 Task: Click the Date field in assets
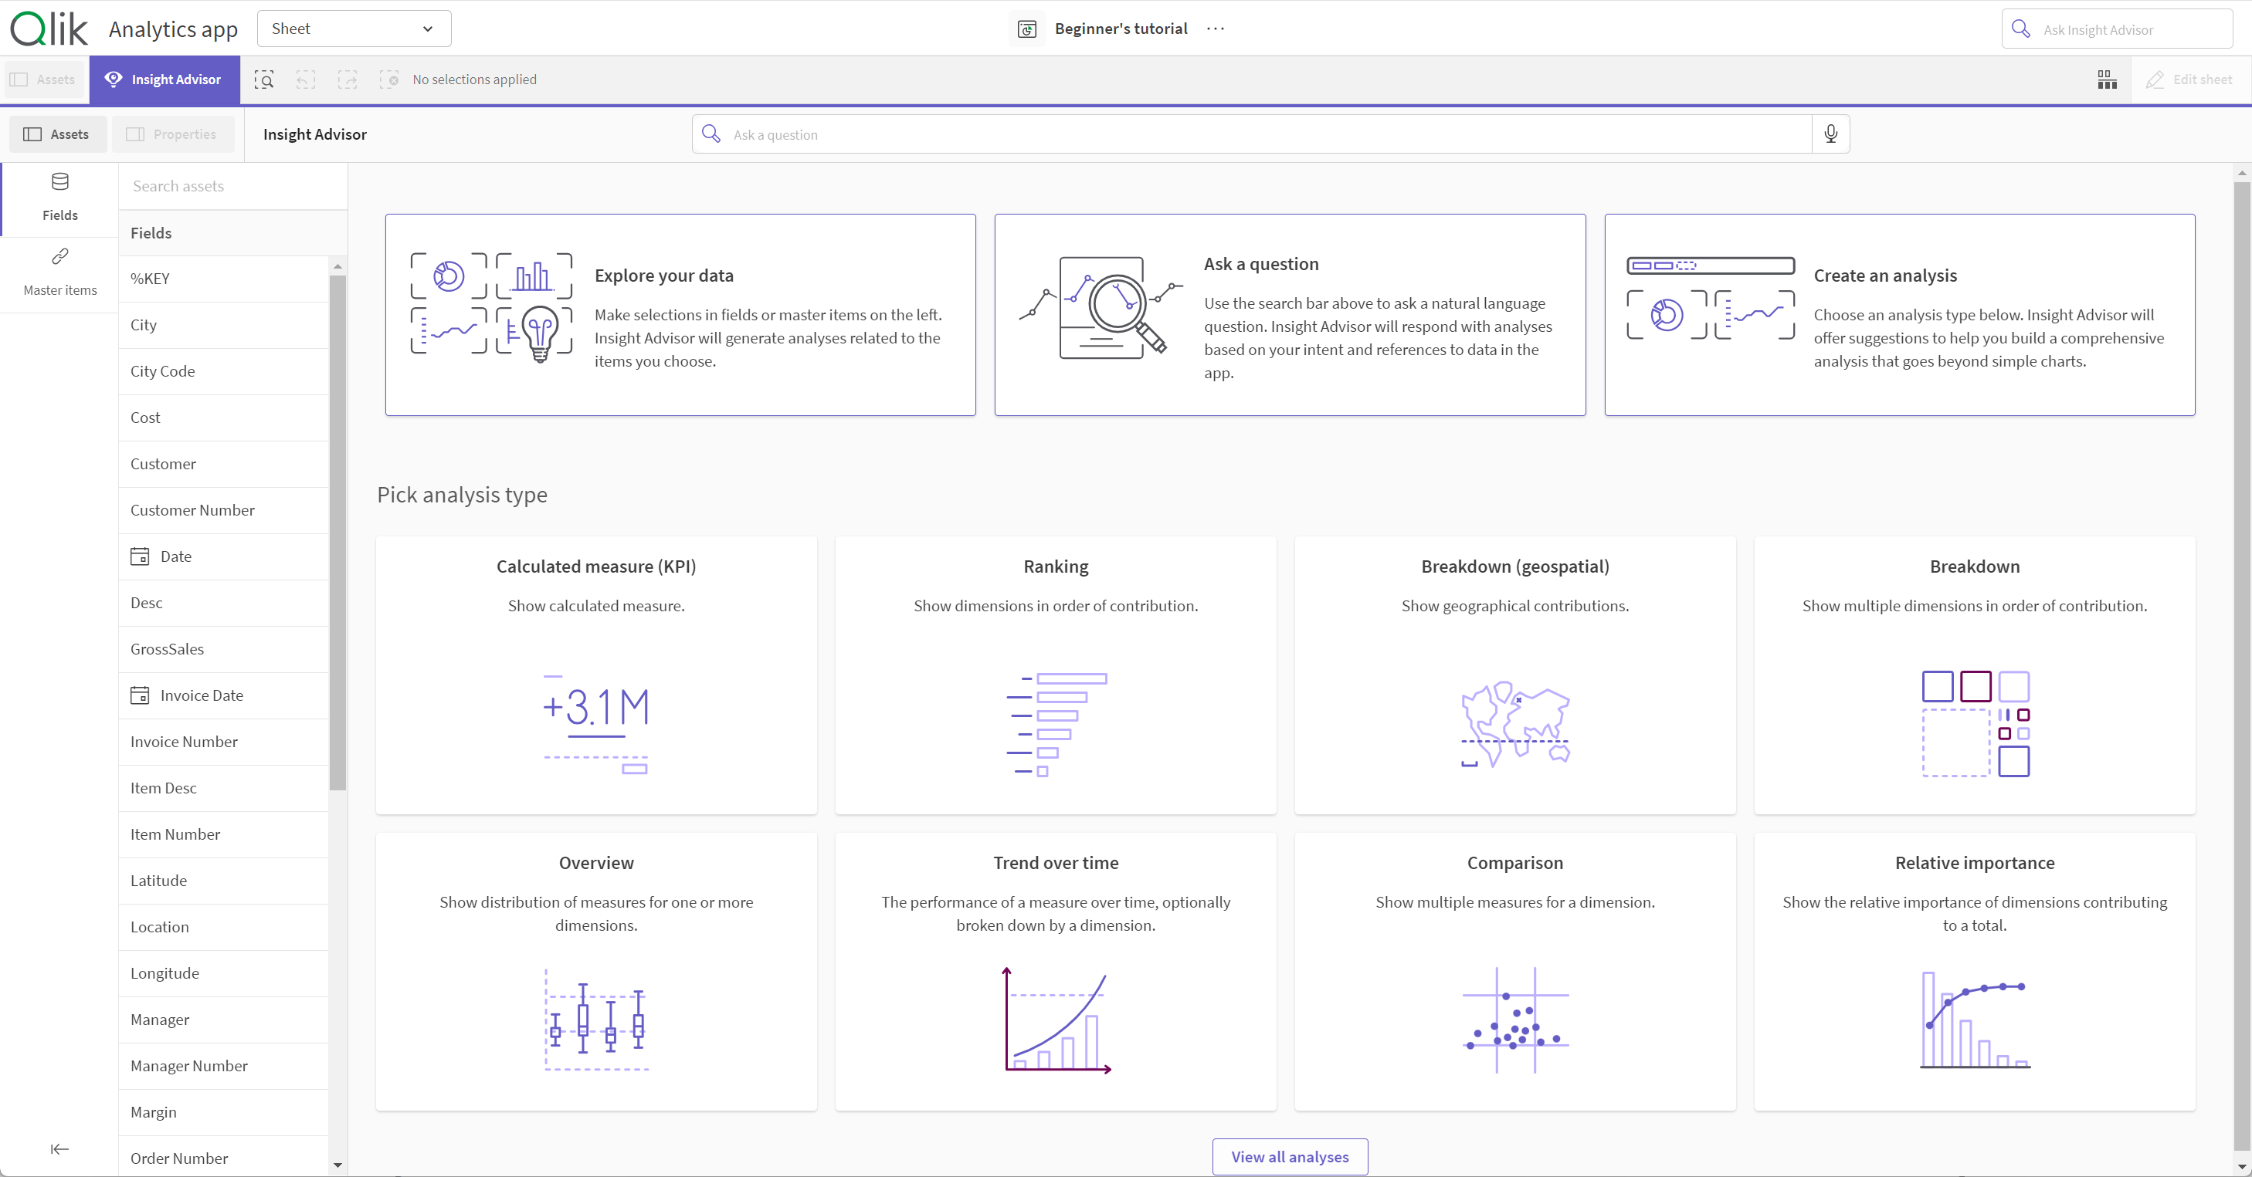pyautogui.click(x=176, y=555)
